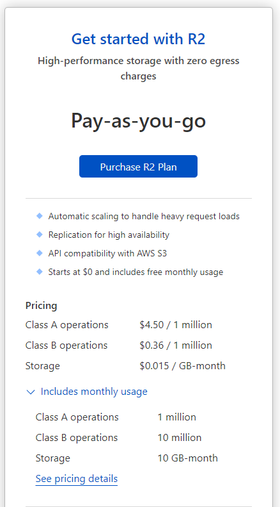
Task: Click the 10 million Class B included value
Action: click(180, 438)
